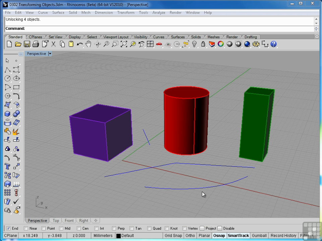Switch to the Top viewport tab

[56, 221]
